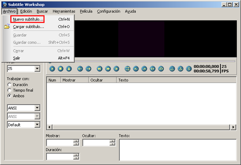This screenshot has height=165, width=241.
Task: Click the sync point 2 icon
Action: click(x=180, y=69)
